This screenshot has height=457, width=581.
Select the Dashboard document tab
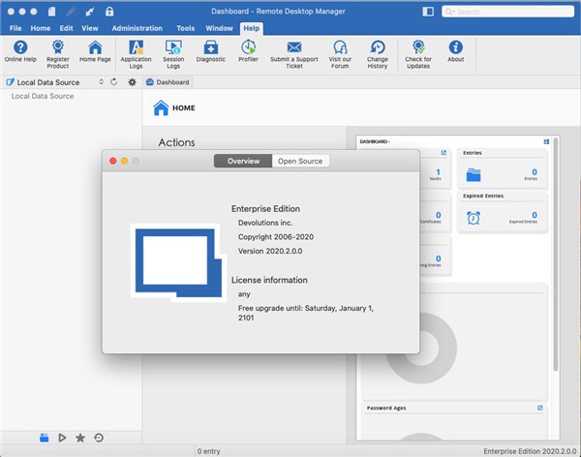point(168,82)
